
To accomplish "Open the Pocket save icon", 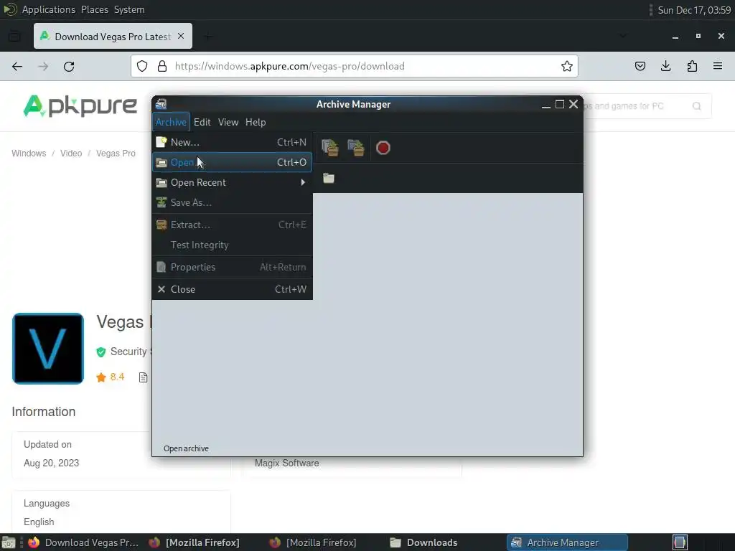I will tap(640, 67).
